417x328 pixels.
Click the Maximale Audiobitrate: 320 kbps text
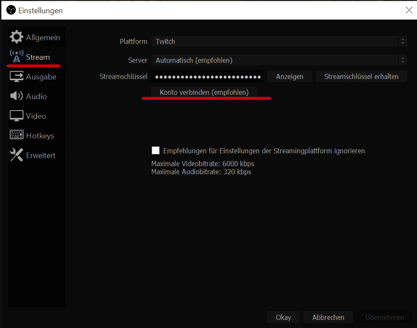pyautogui.click(x=201, y=172)
